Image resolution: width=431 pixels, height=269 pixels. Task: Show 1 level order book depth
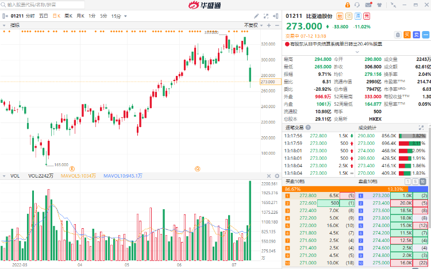tap(408, 182)
